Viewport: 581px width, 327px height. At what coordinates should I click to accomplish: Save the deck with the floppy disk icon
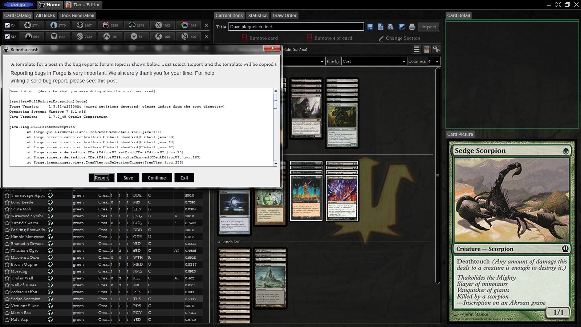370,27
